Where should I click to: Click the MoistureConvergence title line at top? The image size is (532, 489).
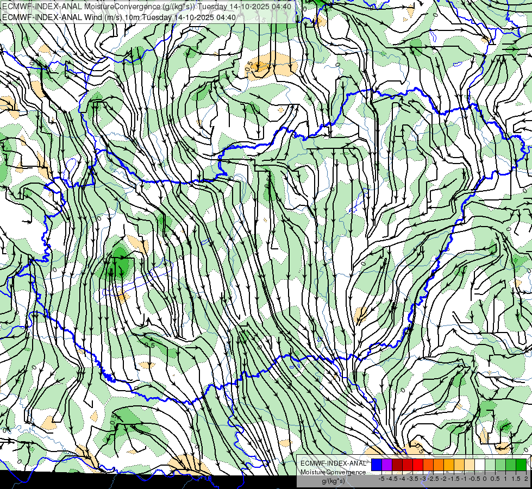(147, 7)
